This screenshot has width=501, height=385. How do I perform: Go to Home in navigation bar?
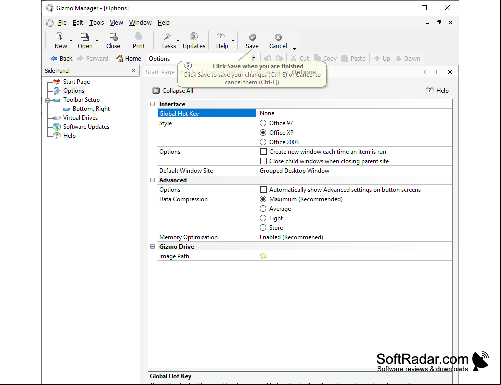point(129,59)
